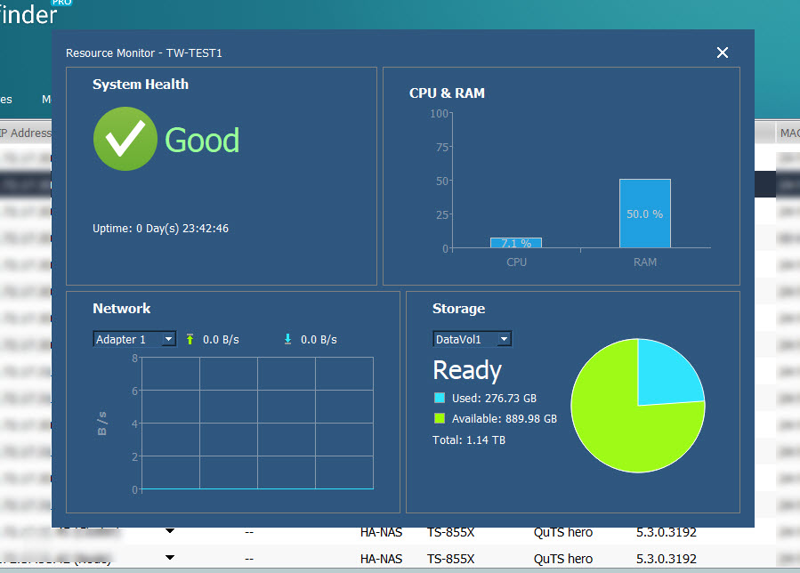The width and height of the screenshot is (800, 573).
Task: Open the DataVol1 storage volume dropdown
Action: pyautogui.click(x=472, y=339)
